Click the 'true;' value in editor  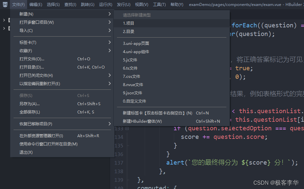pos(244,68)
